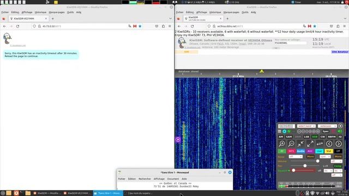Click Canada flag extension in ve3hoa window

coord(309,26)
